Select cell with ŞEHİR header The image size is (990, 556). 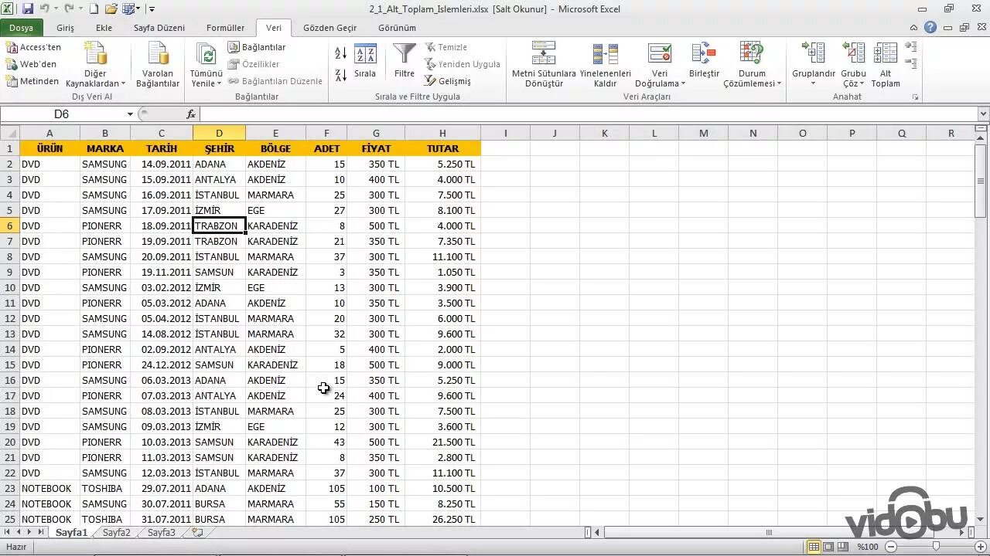219,148
